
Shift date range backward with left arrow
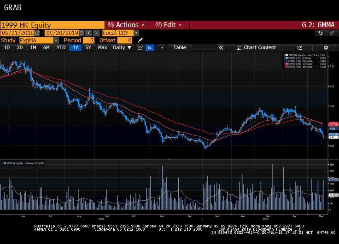[88, 33]
